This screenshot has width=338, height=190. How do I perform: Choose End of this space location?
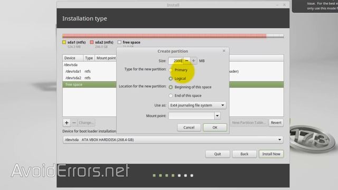pos(171,96)
